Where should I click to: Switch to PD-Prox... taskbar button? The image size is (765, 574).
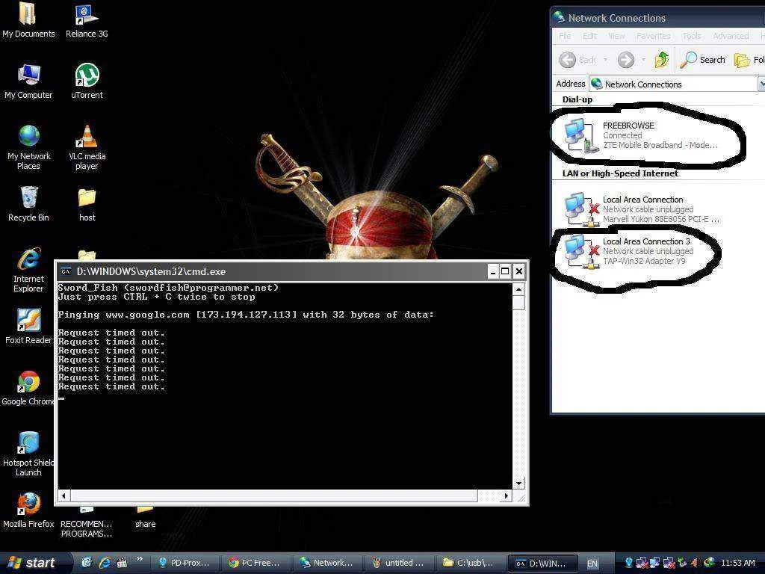coord(184,563)
